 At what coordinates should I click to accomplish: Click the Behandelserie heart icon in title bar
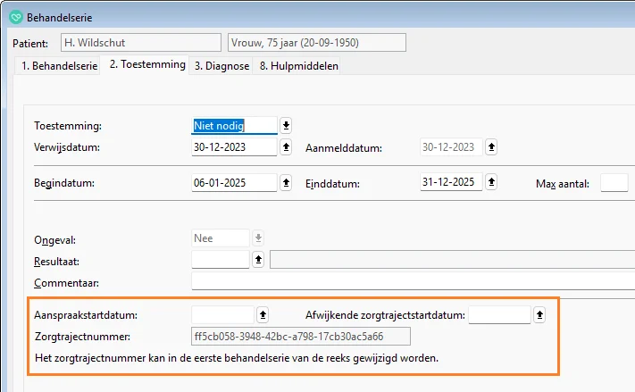click(x=14, y=17)
